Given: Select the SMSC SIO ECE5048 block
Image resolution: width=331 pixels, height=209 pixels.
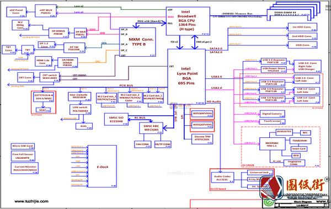Looking at the screenshot, I should pos(116,119).
